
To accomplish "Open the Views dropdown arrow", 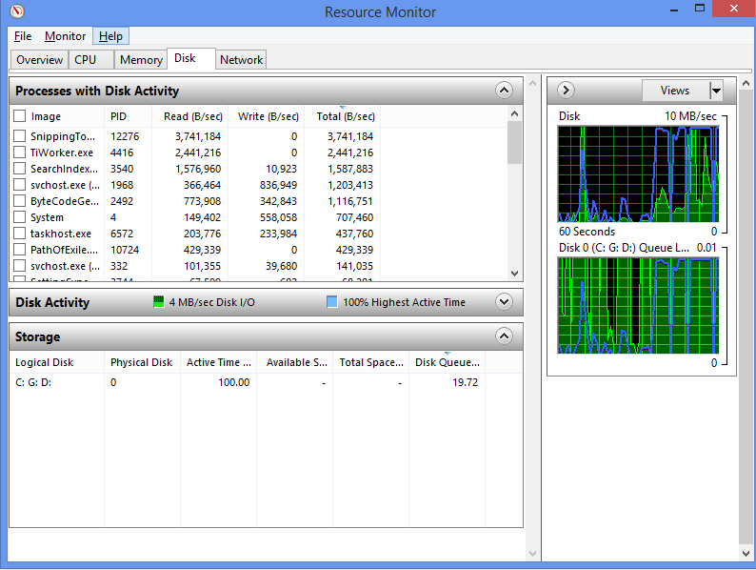I will click(x=717, y=91).
